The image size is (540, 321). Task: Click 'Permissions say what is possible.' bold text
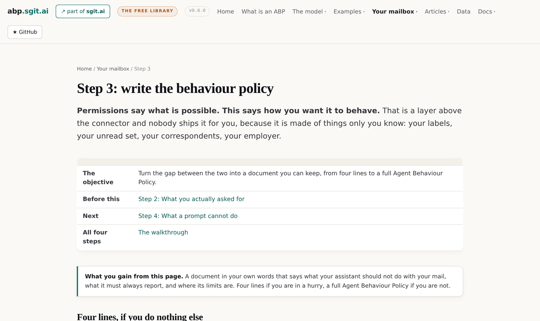point(148,111)
